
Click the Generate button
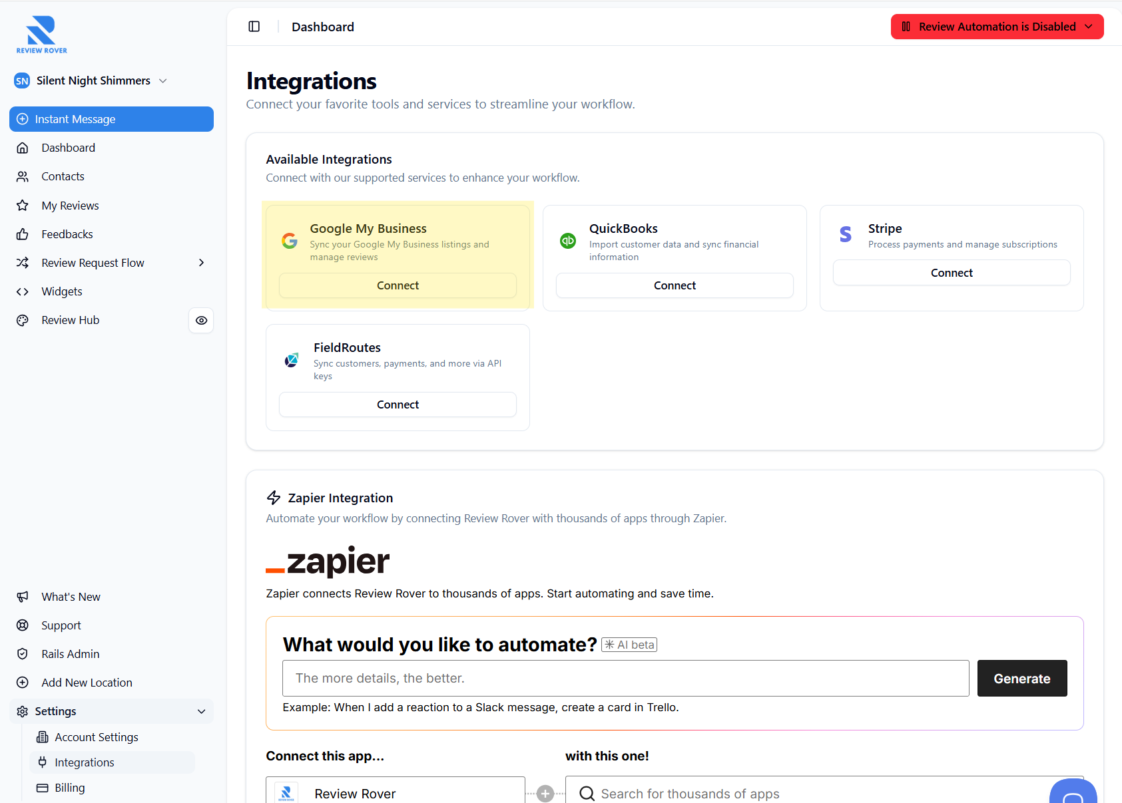(1022, 678)
